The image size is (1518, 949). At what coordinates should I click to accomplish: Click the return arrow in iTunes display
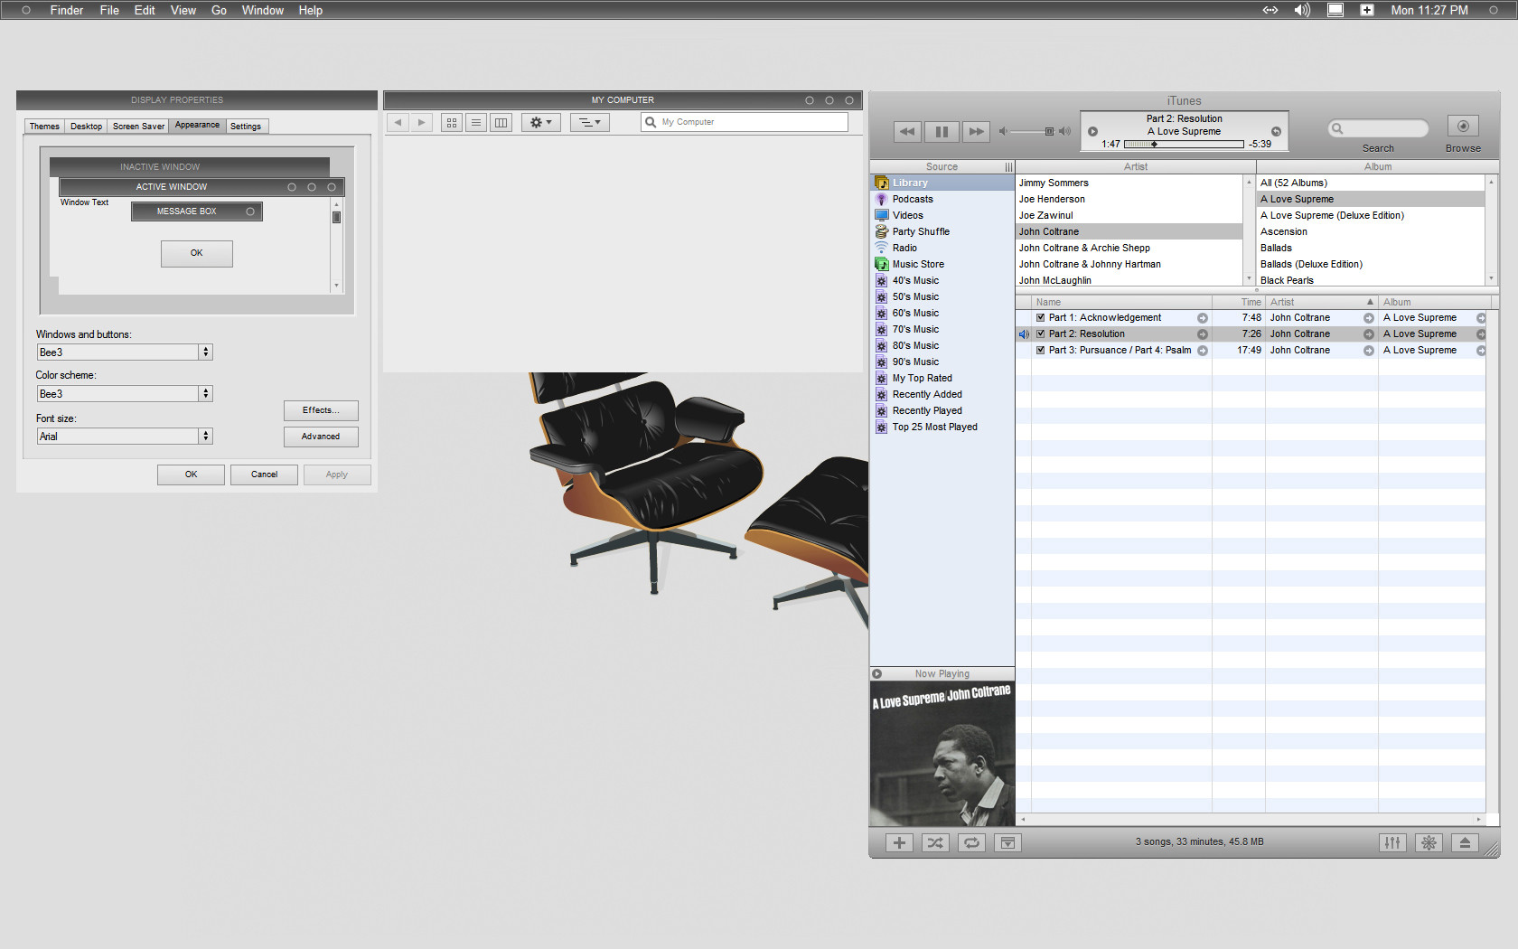[1276, 131]
